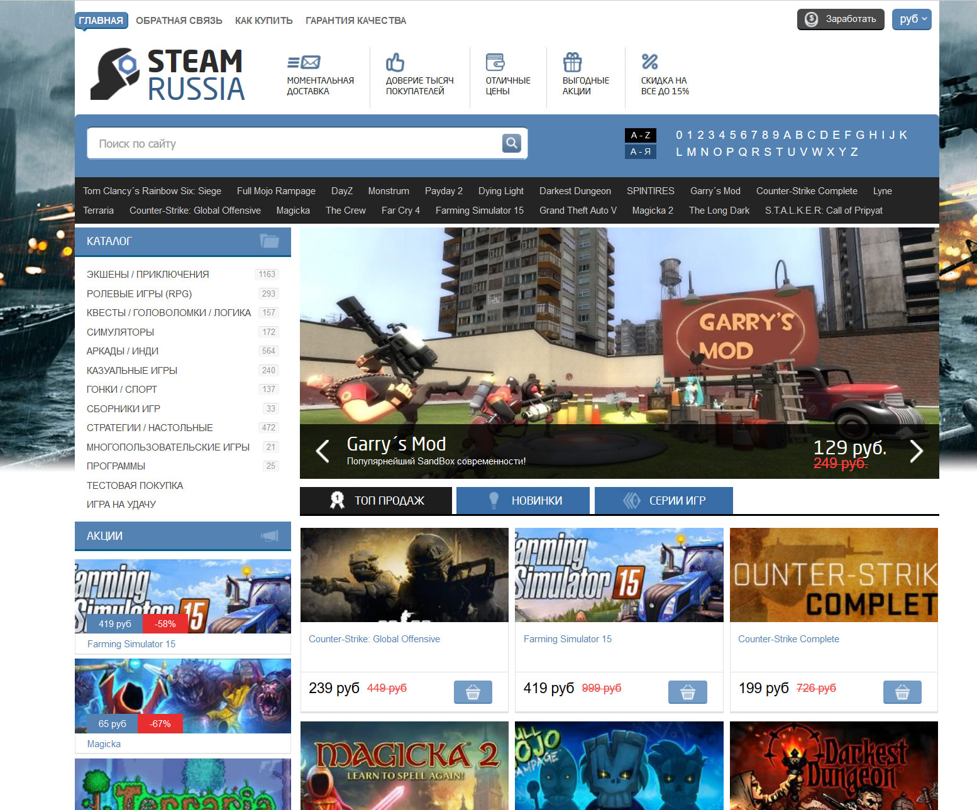Click Garry's Mod title on banner
This screenshot has width=977, height=810.
click(x=396, y=444)
